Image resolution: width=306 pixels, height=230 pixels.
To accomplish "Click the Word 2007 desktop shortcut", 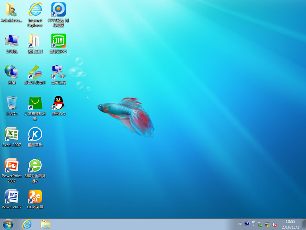I will (11, 196).
